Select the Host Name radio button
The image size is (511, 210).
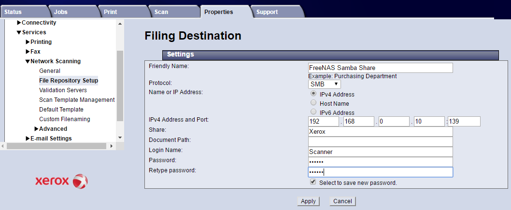pyautogui.click(x=314, y=103)
